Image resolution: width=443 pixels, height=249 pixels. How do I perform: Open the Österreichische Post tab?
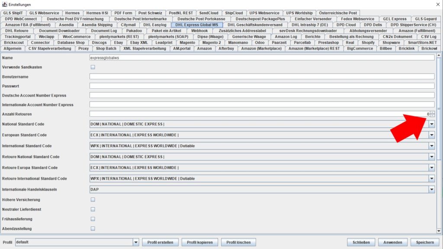338,13
